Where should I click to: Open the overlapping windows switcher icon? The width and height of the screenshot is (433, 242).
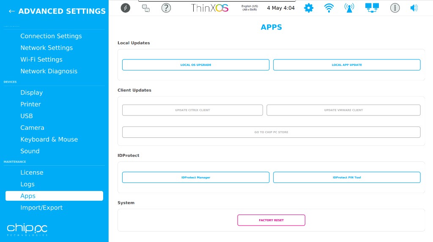coord(146,8)
